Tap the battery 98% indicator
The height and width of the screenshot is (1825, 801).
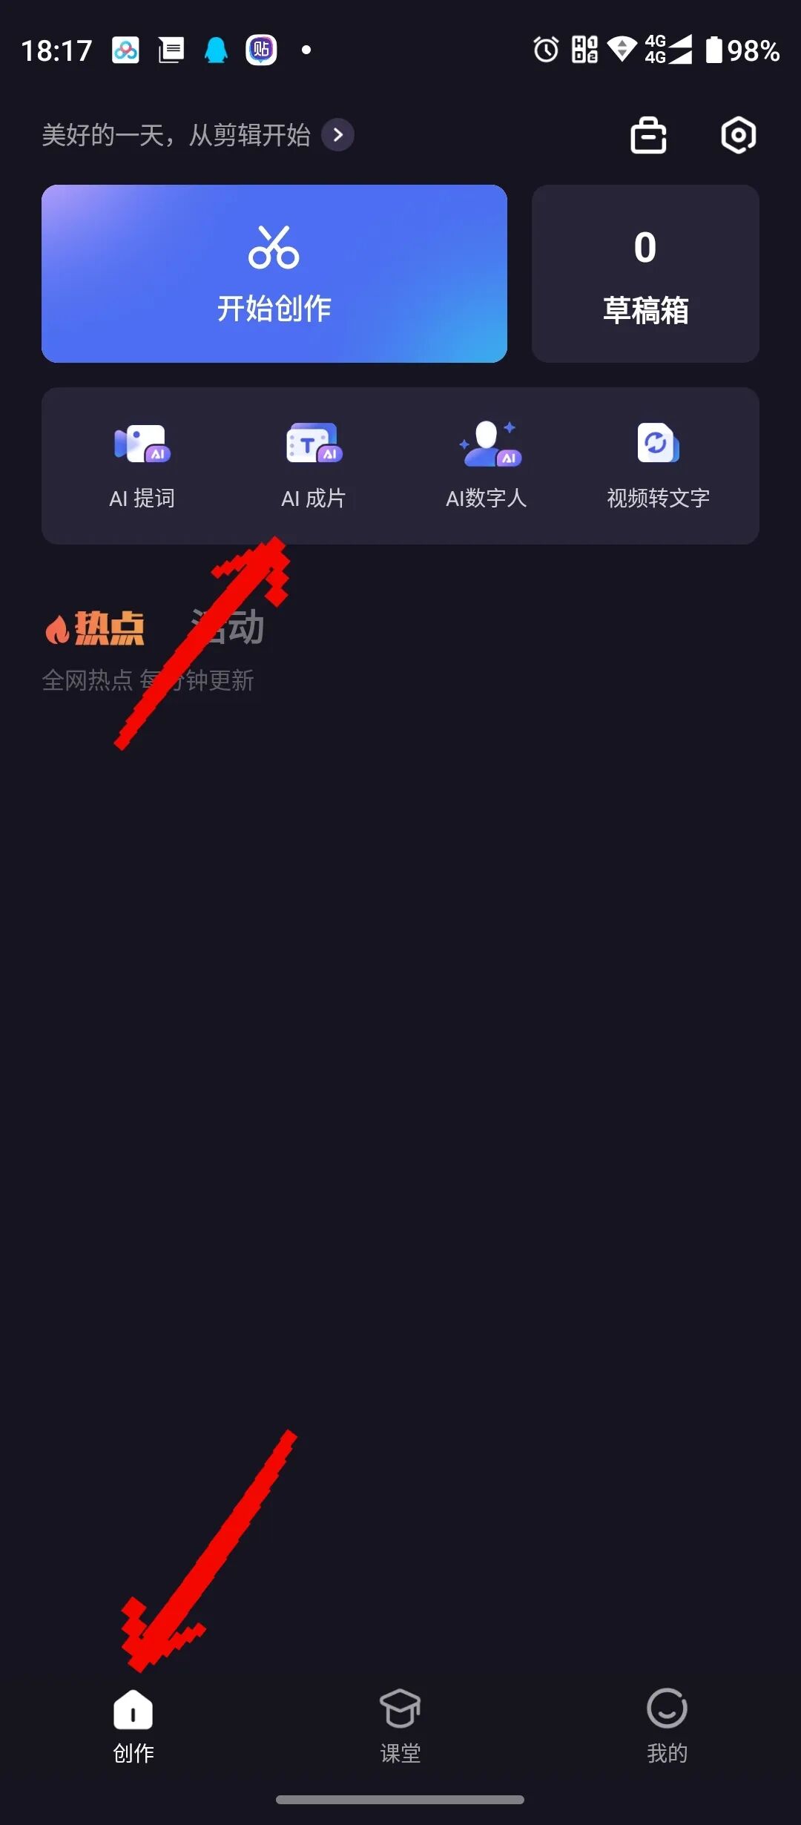point(742,50)
